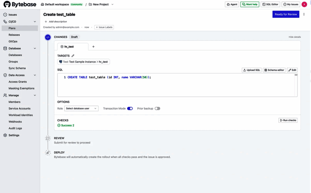Viewport: 311px width, 193px height.
Task: Click the code icon beside CHANGES
Action: [x=48, y=37]
